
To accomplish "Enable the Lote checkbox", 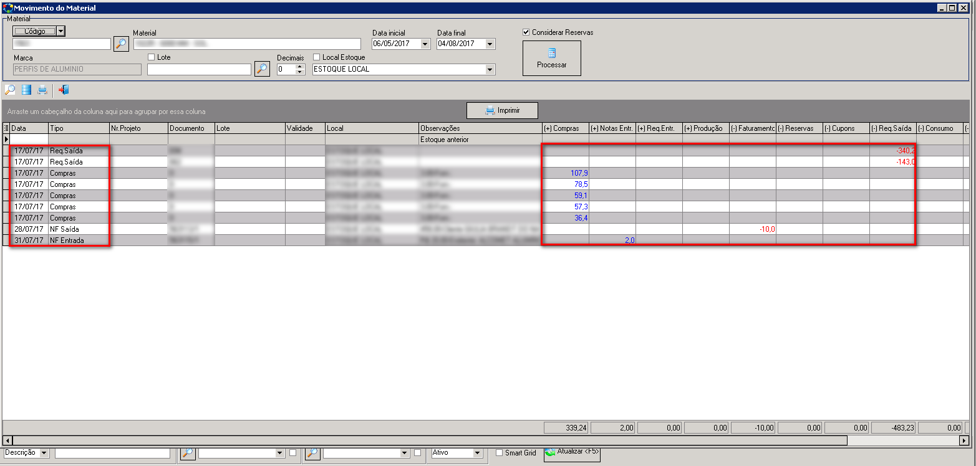I will point(152,57).
